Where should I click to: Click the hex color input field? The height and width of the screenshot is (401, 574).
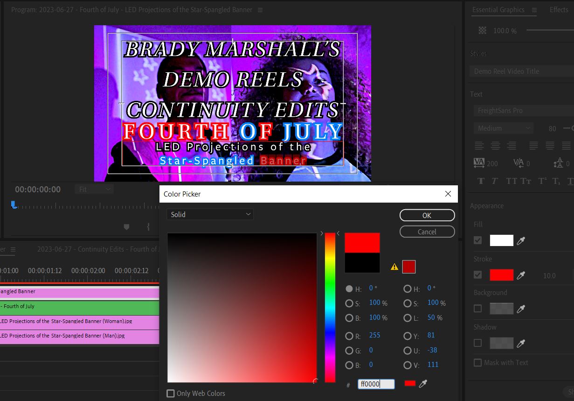coord(376,384)
